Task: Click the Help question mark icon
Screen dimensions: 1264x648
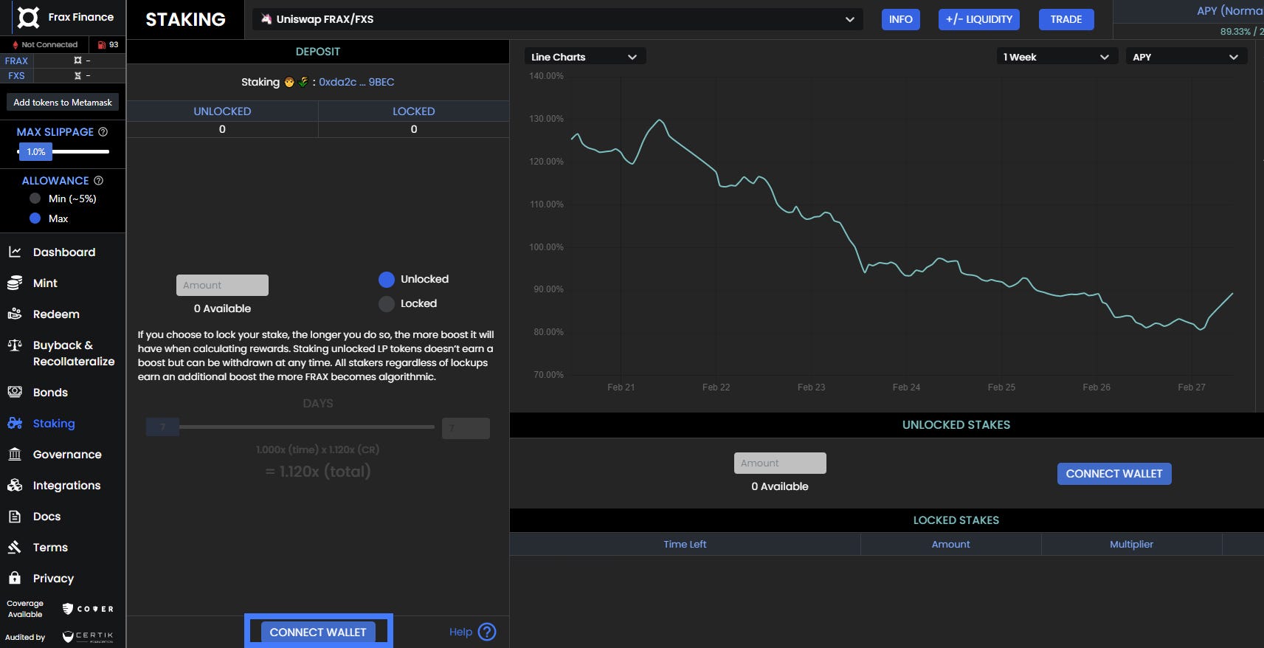Action: tap(487, 632)
